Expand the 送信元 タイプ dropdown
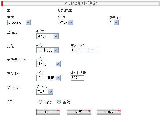 pyautogui.click(x=47, y=36)
